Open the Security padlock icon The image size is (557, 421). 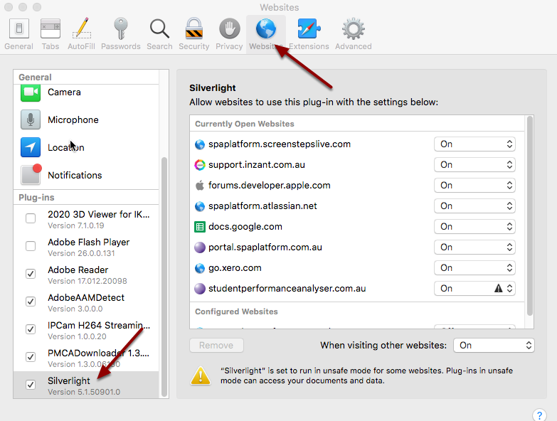click(x=194, y=28)
